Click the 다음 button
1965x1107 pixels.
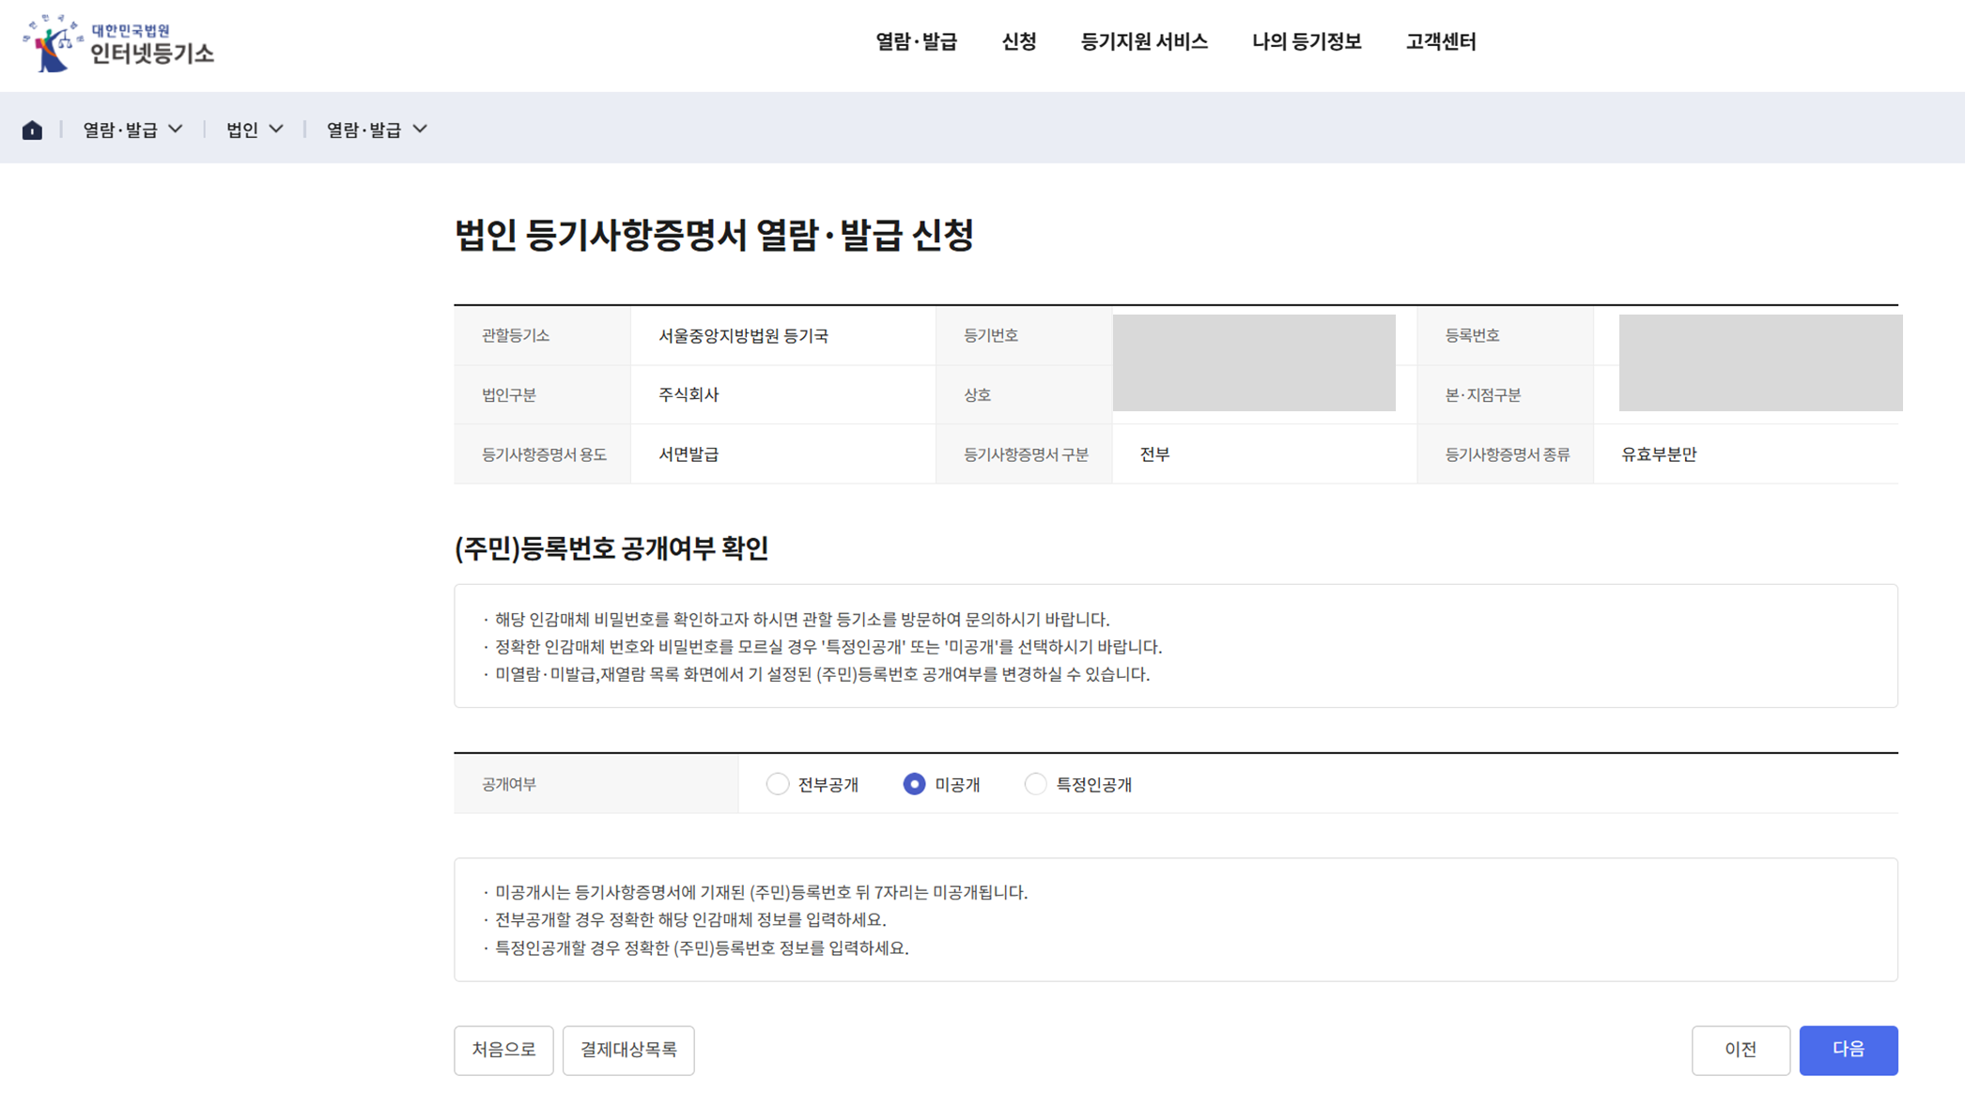(x=1848, y=1050)
